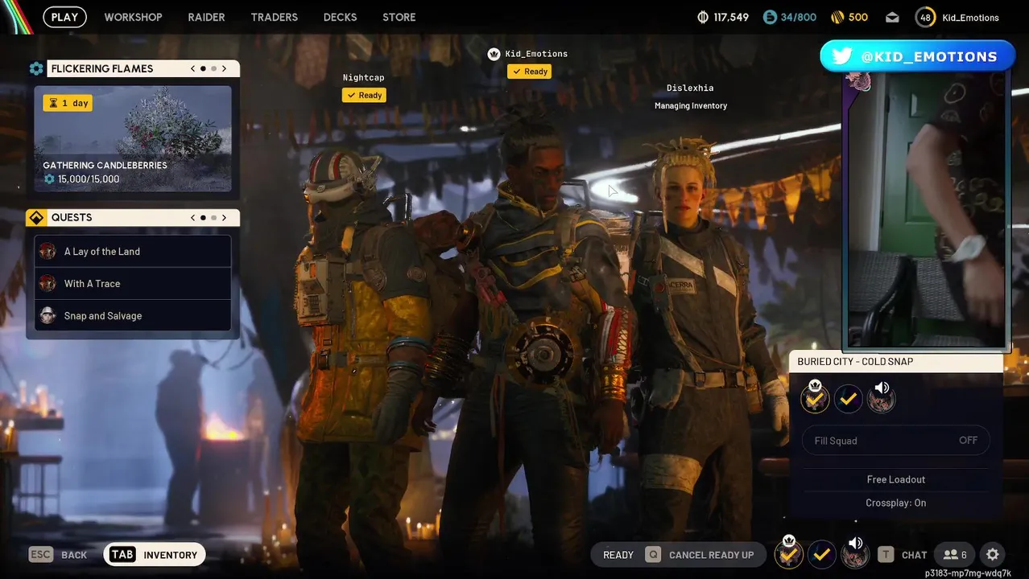Screen dimensions: 1029x579
Task: Open the TRADERS tab
Action: point(274,17)
